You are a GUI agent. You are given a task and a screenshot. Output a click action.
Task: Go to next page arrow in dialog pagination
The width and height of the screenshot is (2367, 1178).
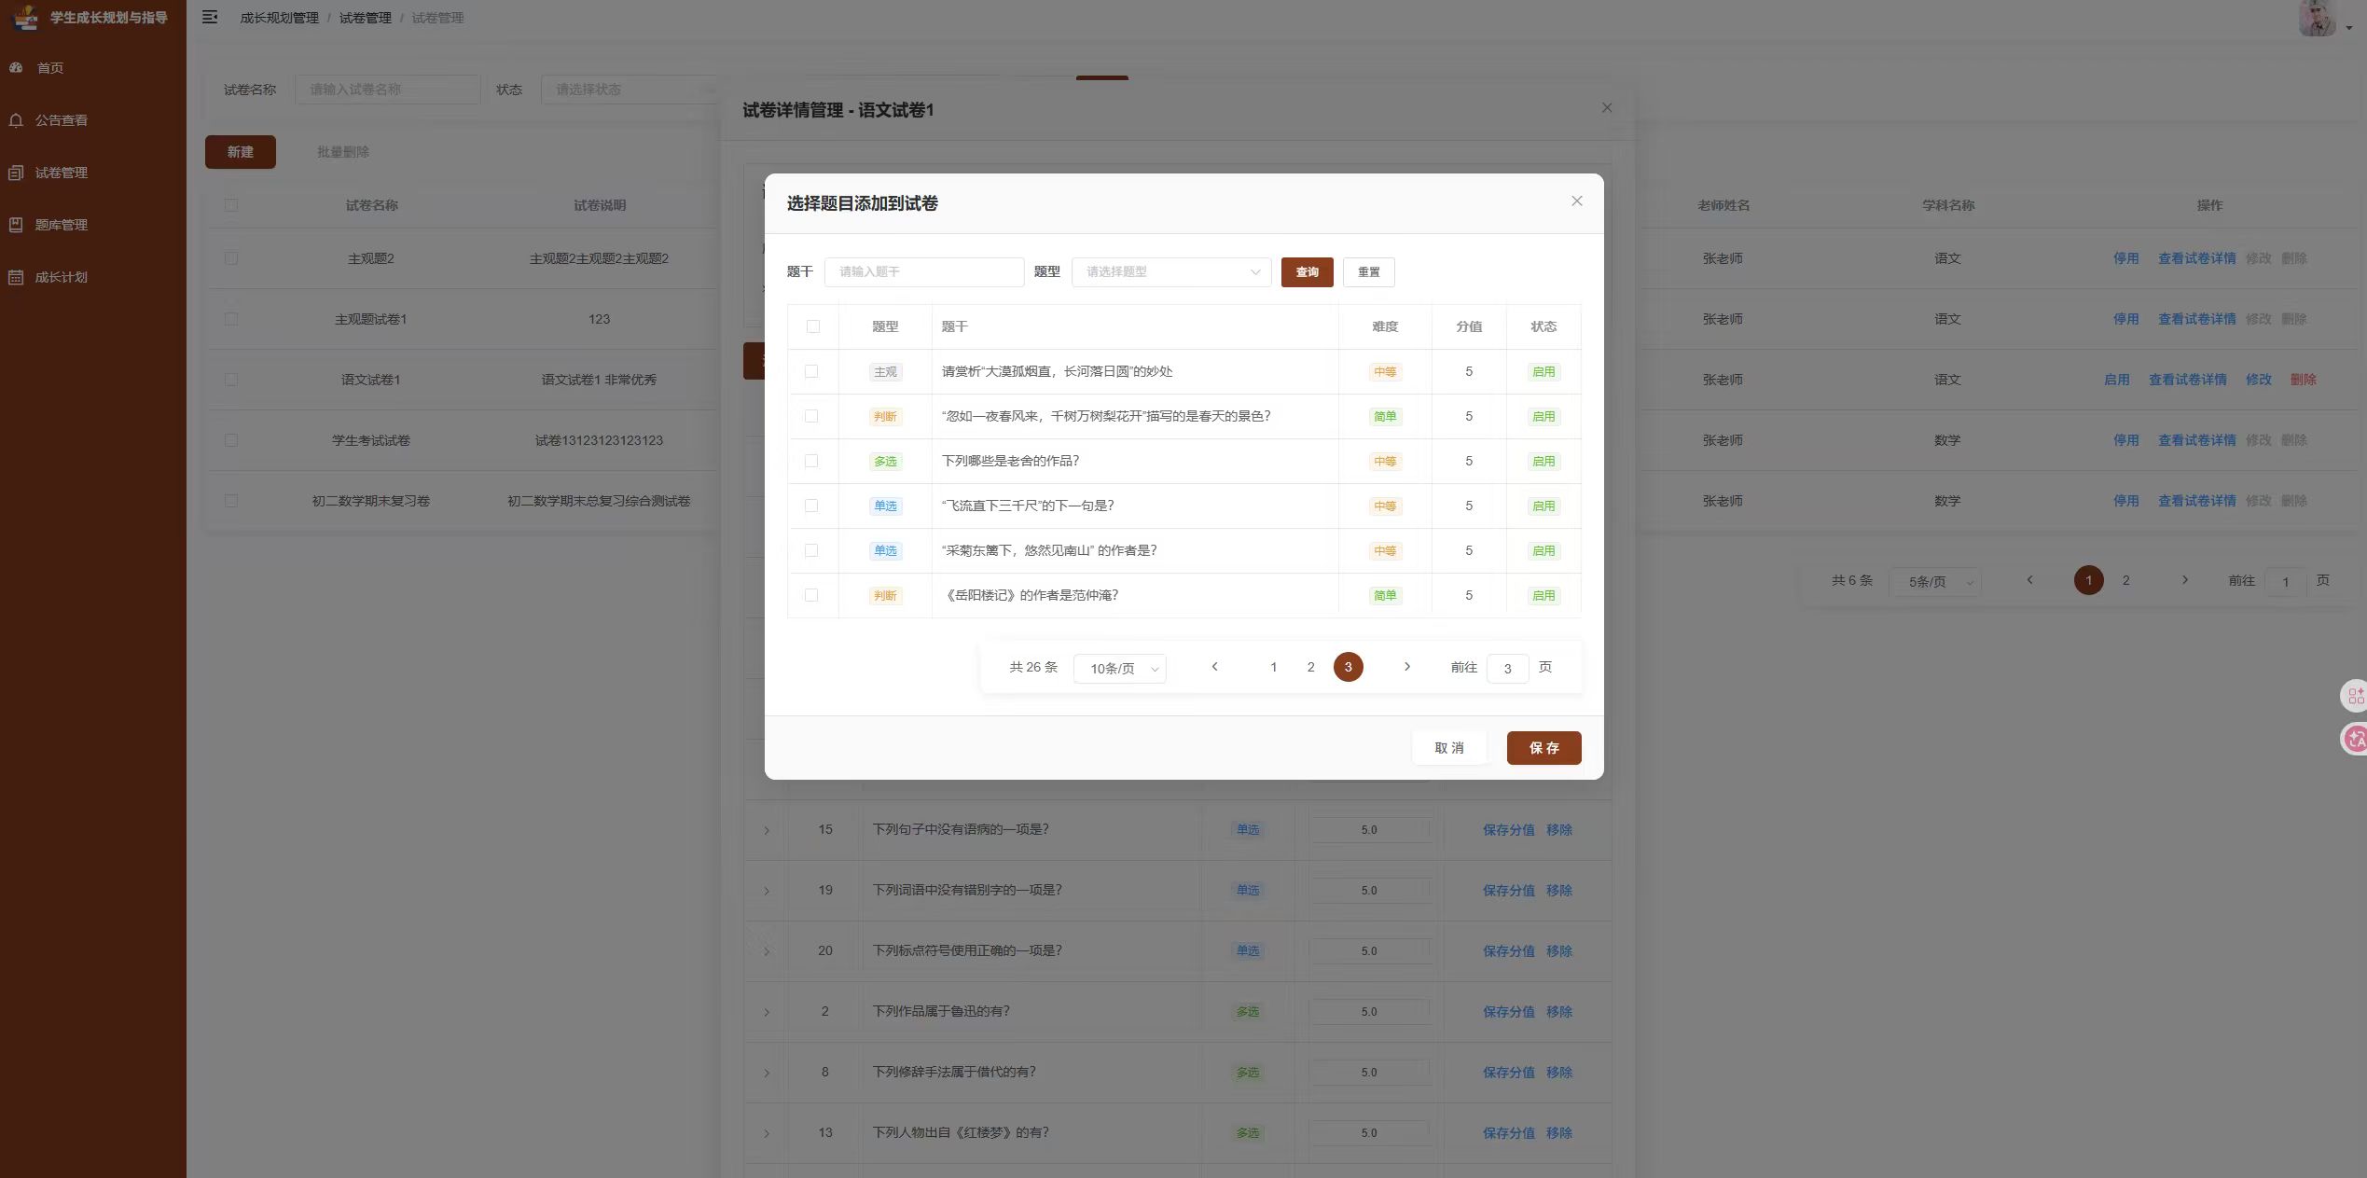coord(1407,667)
